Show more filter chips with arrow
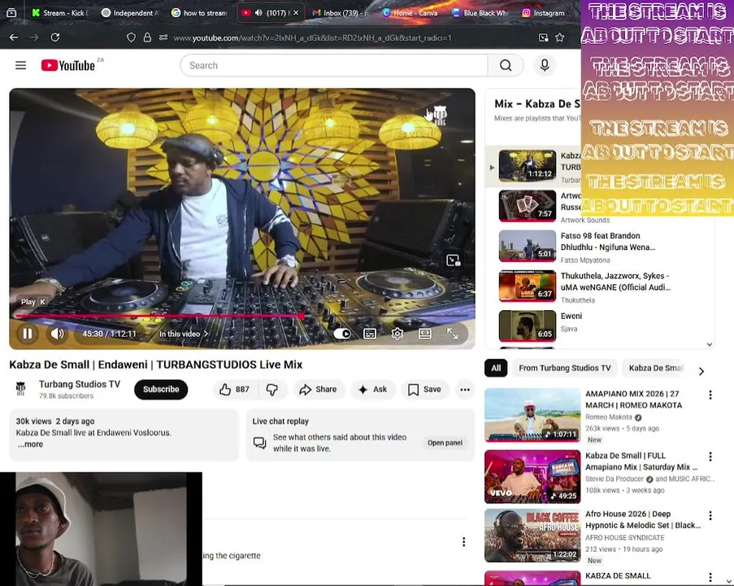This screenshot has height=586, width=734. point(701,371)
